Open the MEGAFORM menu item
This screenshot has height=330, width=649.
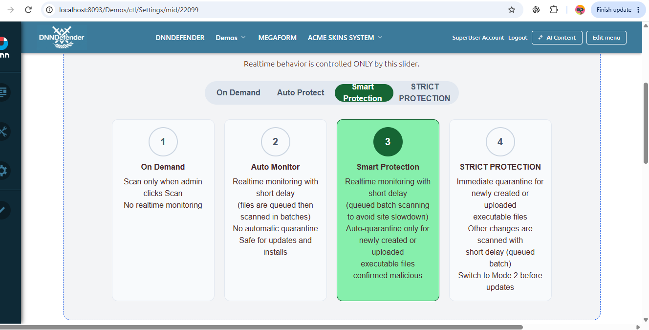(x=277, y=38)
